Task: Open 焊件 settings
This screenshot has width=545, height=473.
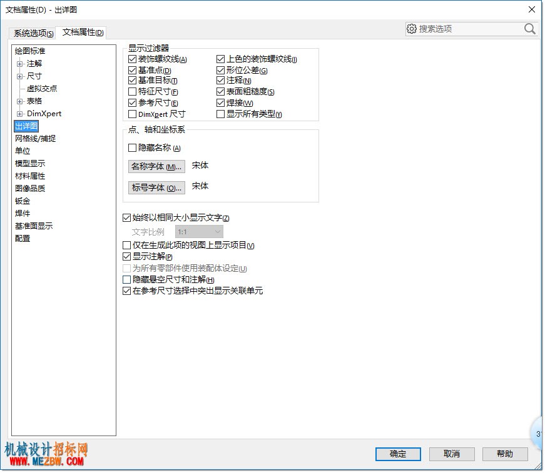Action: [23, 214]
